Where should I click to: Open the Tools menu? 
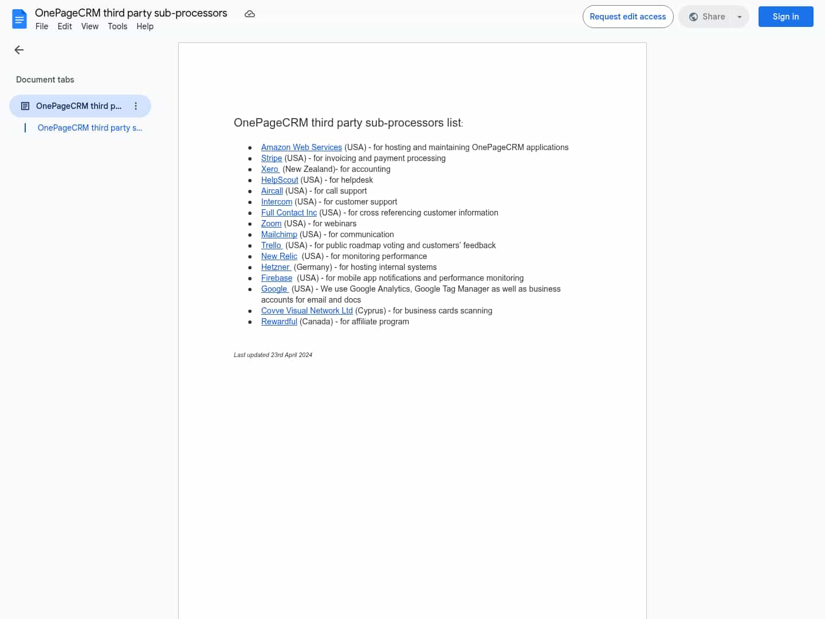117,26
